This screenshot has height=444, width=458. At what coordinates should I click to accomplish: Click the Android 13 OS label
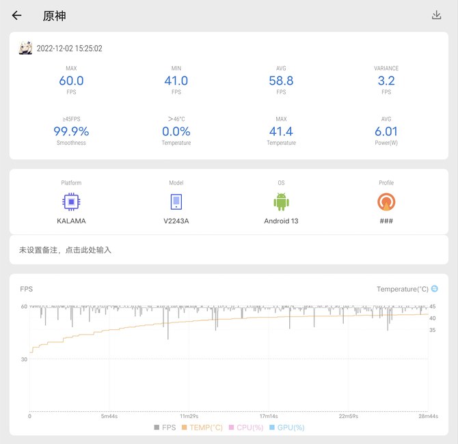[x=281, y=221]
